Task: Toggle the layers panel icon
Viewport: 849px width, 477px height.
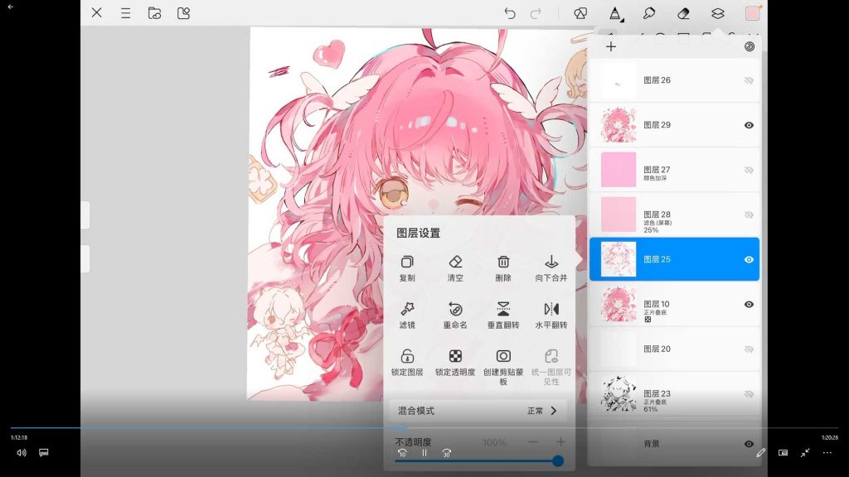Action: tap(718, 13)
